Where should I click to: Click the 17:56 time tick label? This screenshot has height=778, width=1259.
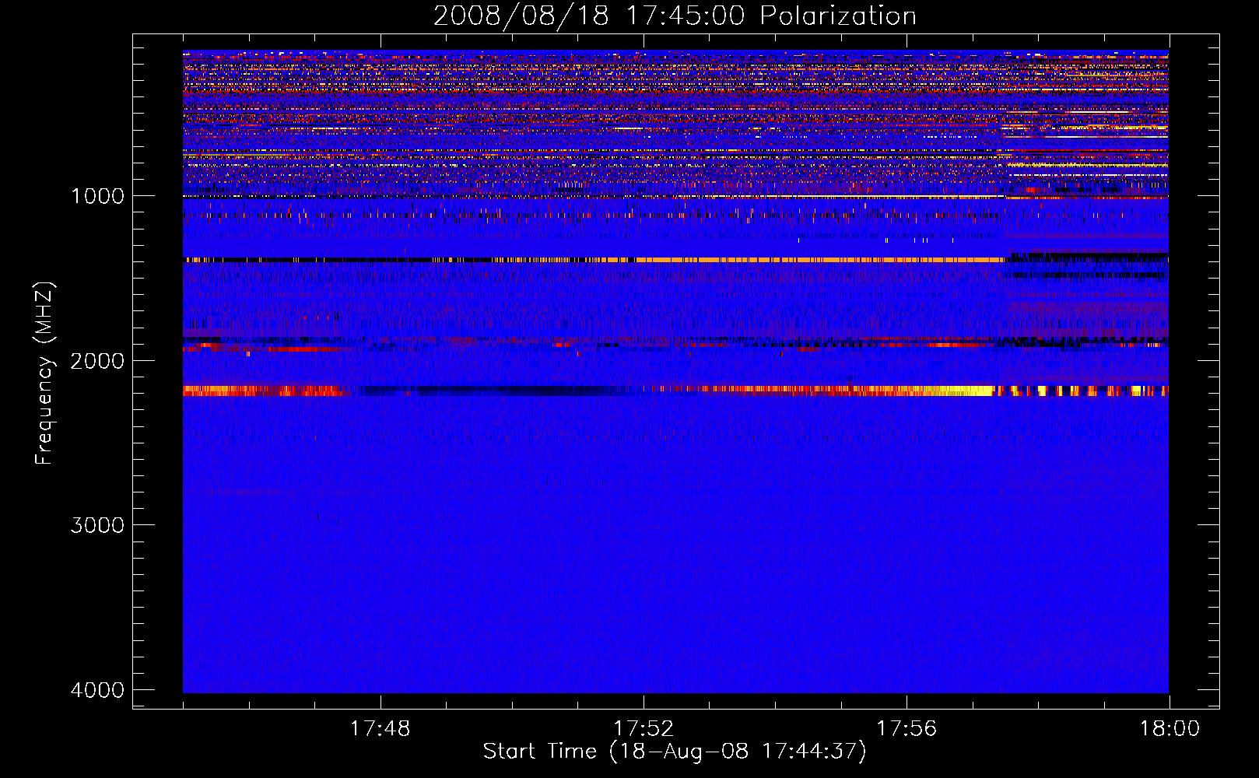tap(906, 729)
